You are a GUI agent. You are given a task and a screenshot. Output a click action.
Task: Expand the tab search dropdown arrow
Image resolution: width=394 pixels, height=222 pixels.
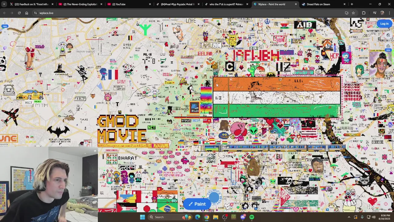(x=4, y=4)
